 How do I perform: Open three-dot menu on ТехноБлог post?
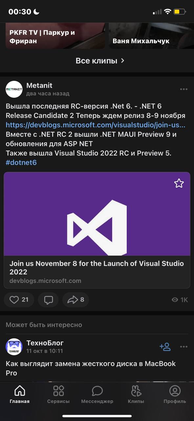click(183, 347)
